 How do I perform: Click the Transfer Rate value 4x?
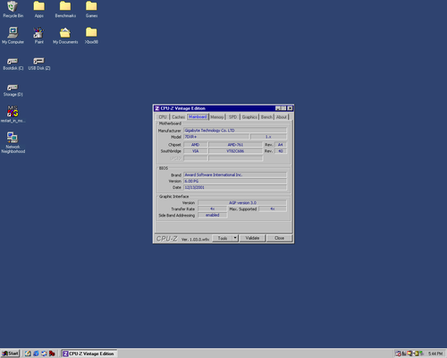(213, 209)
